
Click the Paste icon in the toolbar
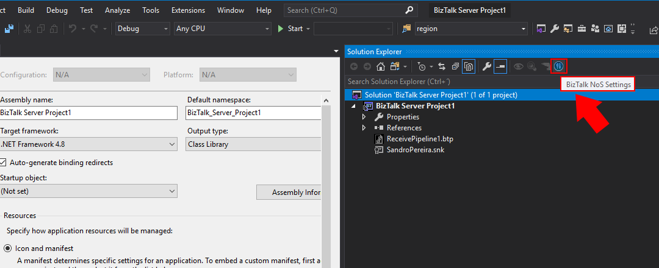(54, 29)
